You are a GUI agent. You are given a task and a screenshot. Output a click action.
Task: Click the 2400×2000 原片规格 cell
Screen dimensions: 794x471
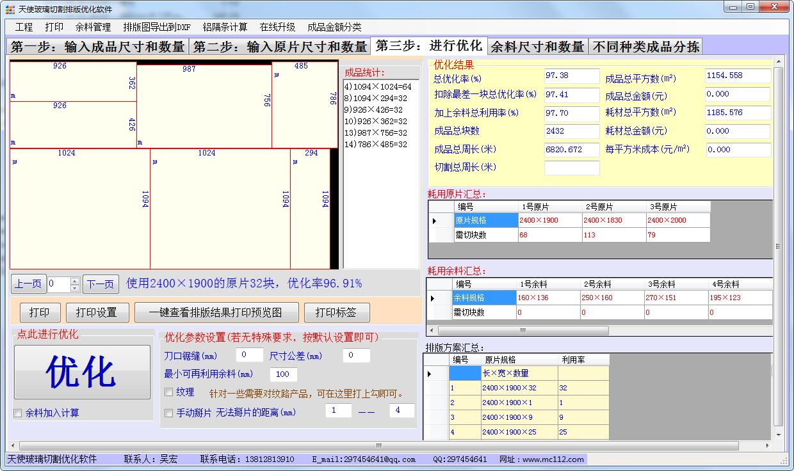(677, 220)
